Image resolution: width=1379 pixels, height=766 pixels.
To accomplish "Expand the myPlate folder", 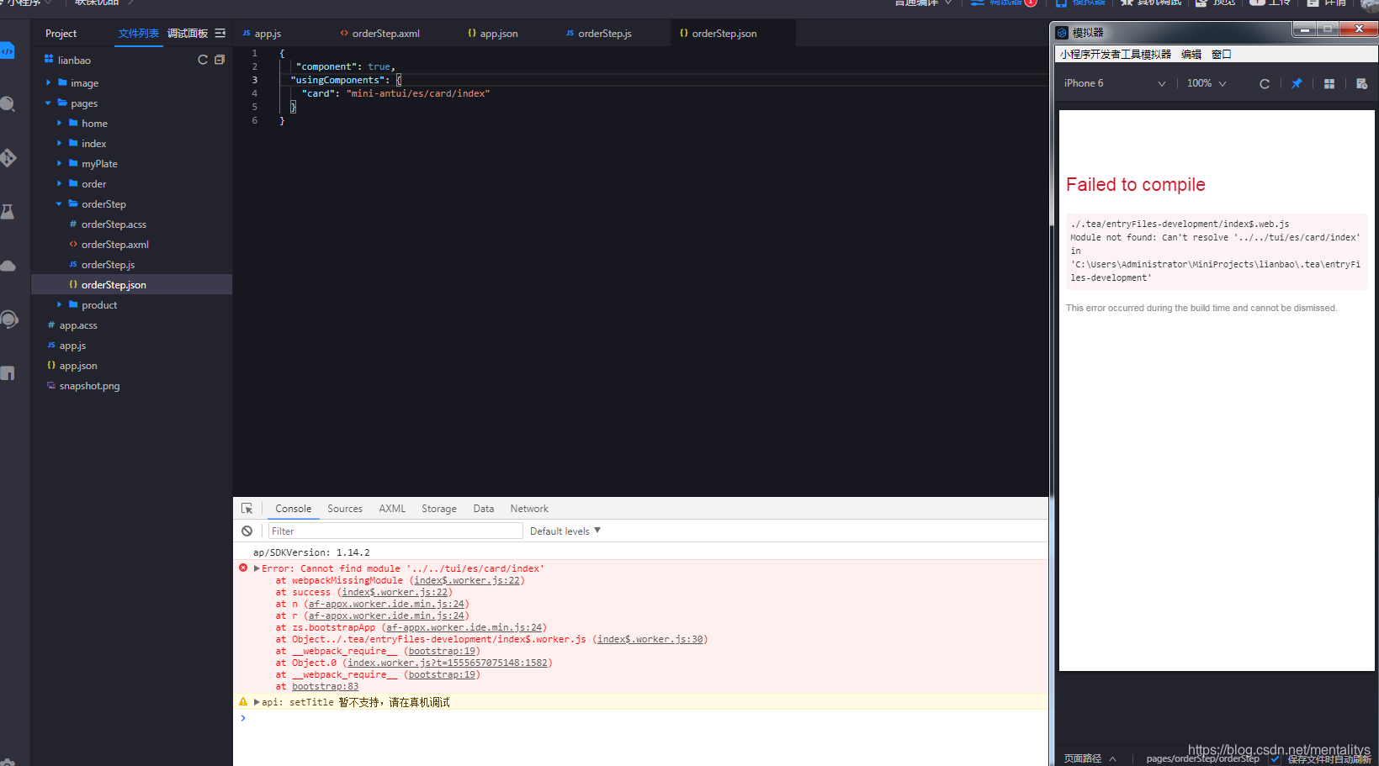I will (x=59, y=164).
